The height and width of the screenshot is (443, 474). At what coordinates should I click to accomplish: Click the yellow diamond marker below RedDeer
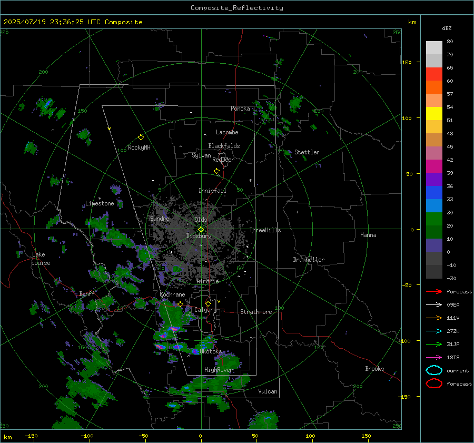217,171
